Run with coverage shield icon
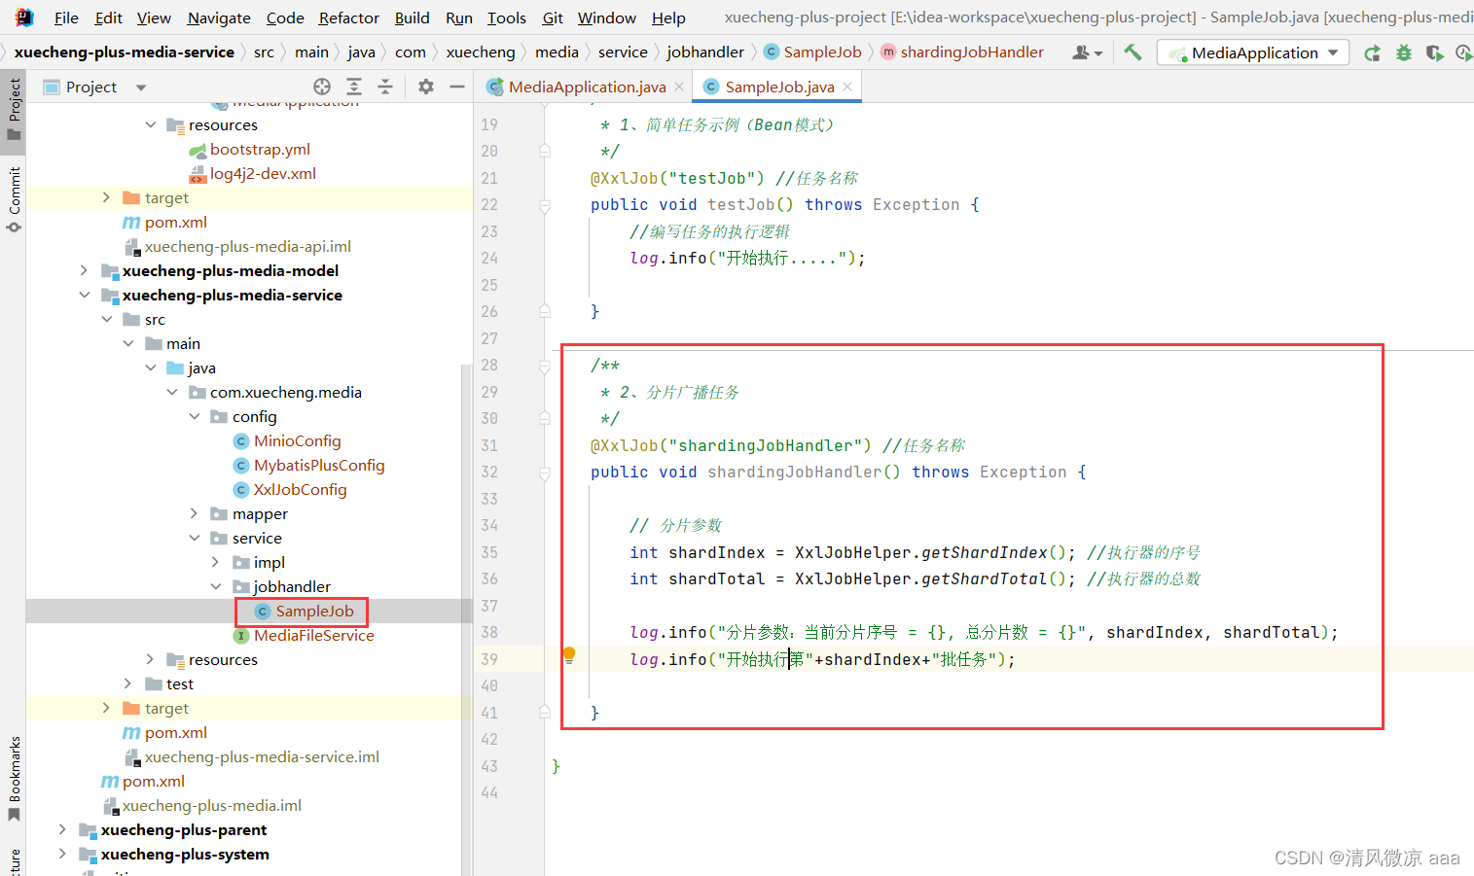1474x876 pixels. pos(1434,53)
